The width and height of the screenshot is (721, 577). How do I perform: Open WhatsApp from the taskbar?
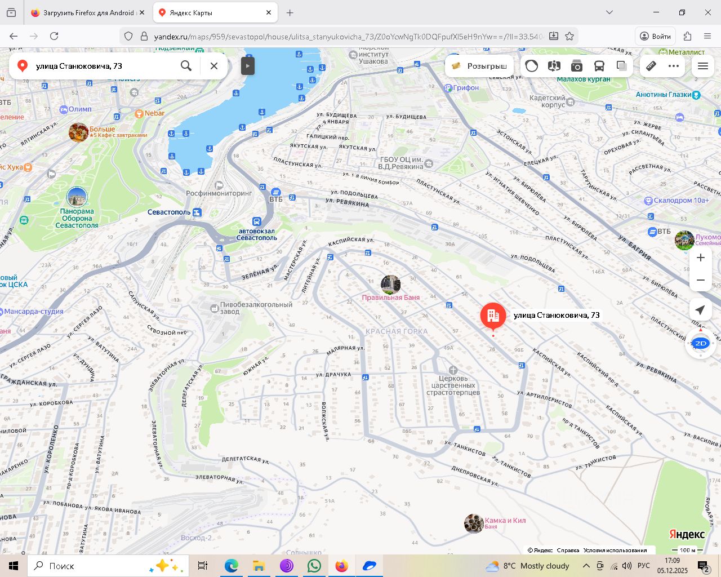(314, 566)
